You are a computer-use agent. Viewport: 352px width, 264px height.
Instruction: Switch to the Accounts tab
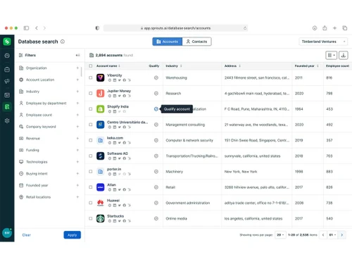click(168, 42)
